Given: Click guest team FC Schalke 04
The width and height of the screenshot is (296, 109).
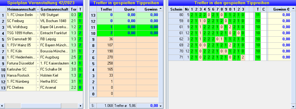Looking at the screenshot, I should [55, 69].
